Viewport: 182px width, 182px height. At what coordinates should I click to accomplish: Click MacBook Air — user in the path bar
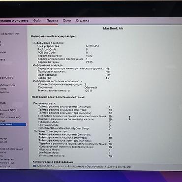pyautogui.click(x=51, y=166)
